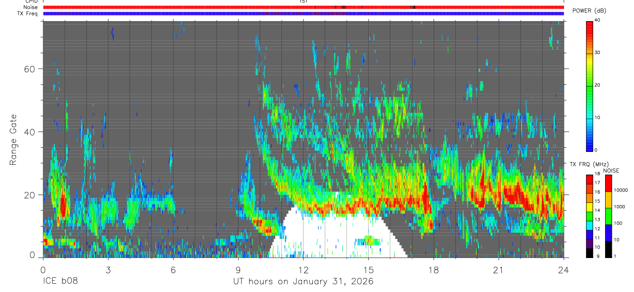The height and width of the screenshot is (292, 634).
Task: Click the 16 MHz tick on TX FRQ legend
Action: [598, 192]
